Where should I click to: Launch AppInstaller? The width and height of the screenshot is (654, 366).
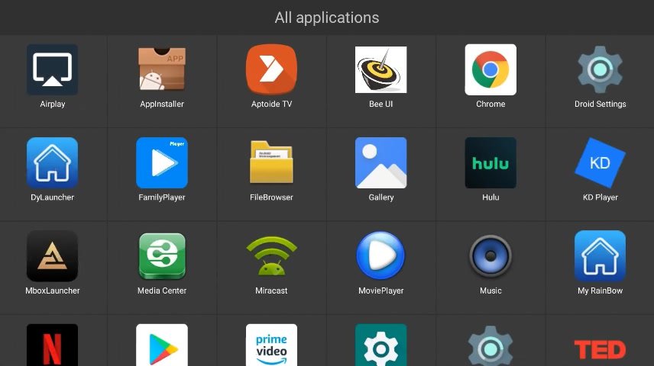pos(162,70)
